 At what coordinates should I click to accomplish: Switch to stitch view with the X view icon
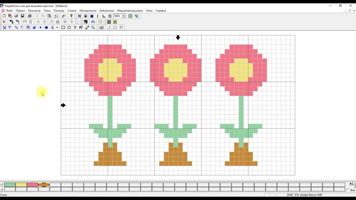coord(80,16)
